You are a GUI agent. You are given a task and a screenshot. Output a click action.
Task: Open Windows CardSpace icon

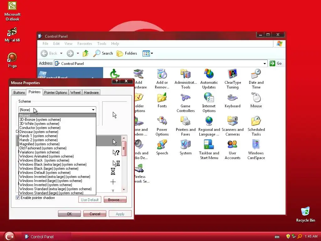(256, 150)
